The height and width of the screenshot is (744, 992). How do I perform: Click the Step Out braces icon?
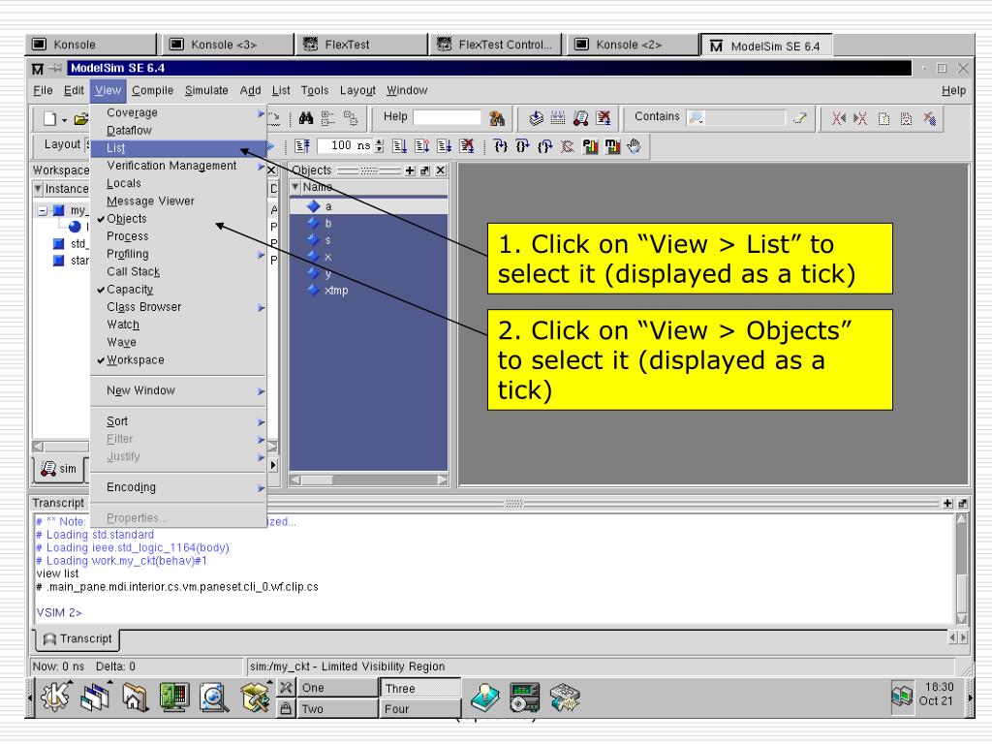(544, 147)
